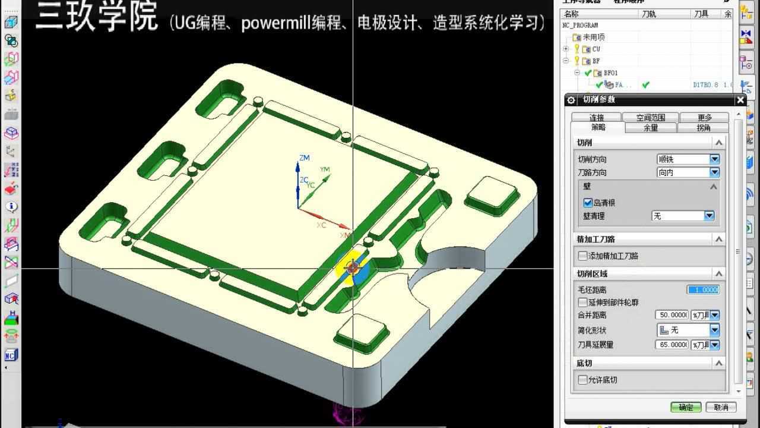Screen dimensions: 760x428
Task: Click the top cube icon in left toolbar
Action: 11,23
